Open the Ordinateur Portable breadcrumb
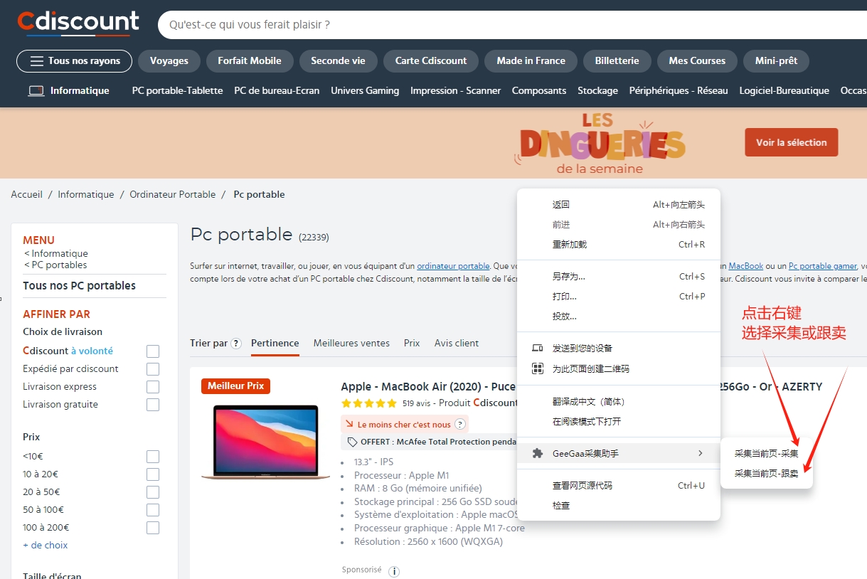This screenshot has height=579, width=867. coord(173,195)
